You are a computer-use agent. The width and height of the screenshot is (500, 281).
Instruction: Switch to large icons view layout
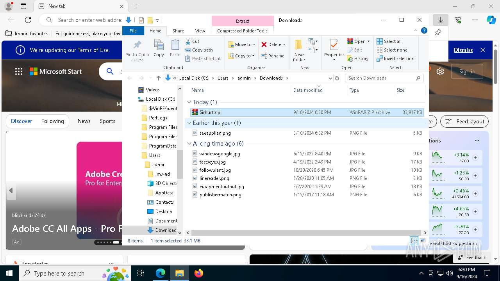tap(422, 240)
